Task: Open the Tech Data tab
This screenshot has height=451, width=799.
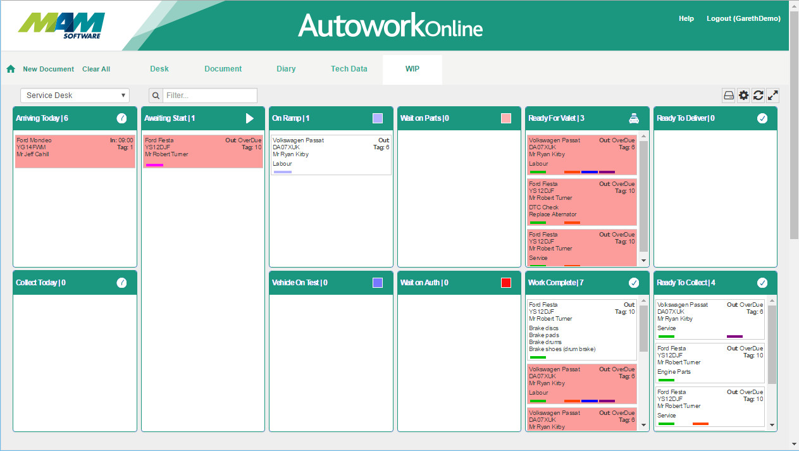Action: [349, 69]
